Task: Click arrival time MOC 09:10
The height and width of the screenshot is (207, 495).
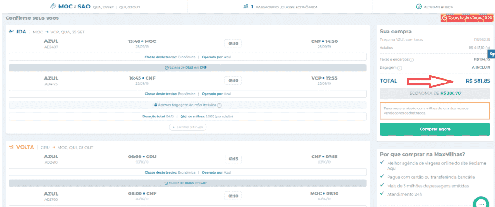Action: pyautogui.click(x=324, y=194)
